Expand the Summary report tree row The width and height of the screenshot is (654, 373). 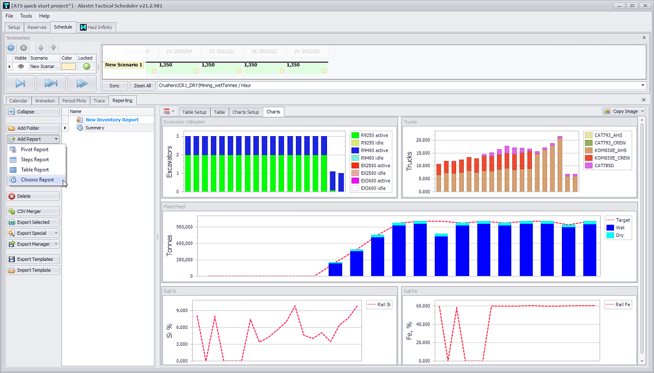click(x=65, y=128)
